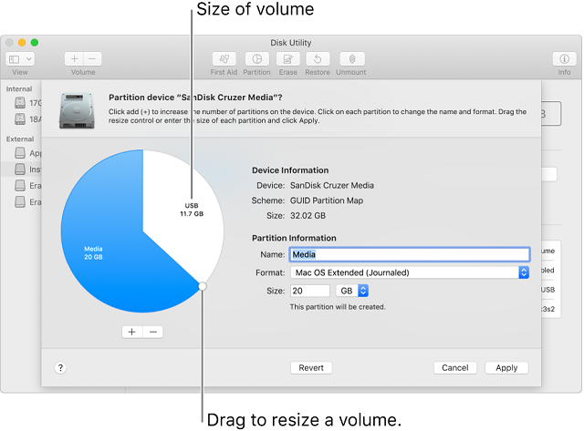Click the Restore toolbar icon

318,58
